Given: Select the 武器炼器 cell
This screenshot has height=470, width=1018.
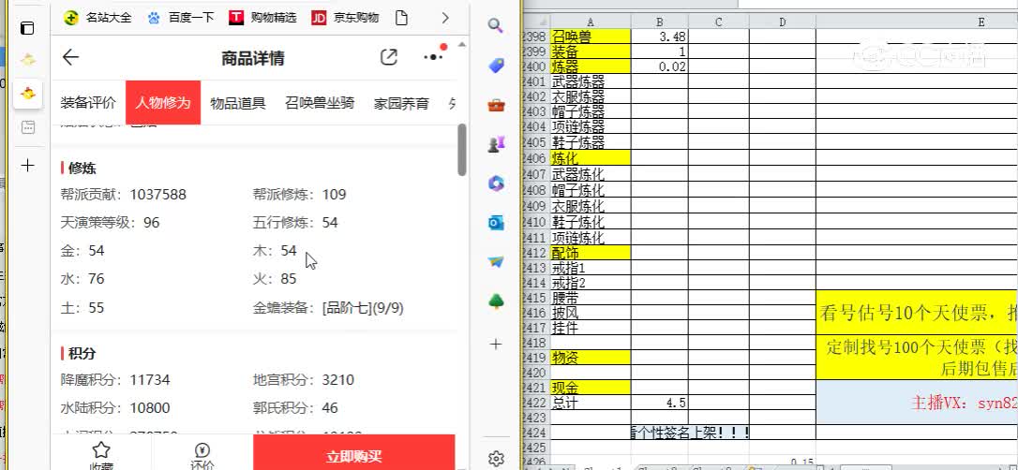Looking at the screenshot, I should point(591,81).
